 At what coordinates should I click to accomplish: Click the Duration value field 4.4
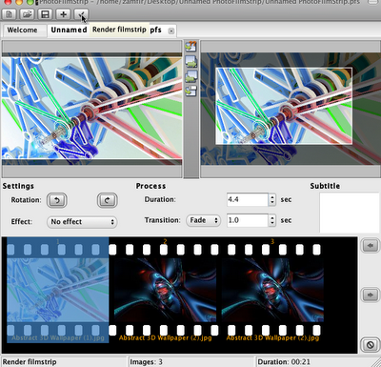[248, 199]
